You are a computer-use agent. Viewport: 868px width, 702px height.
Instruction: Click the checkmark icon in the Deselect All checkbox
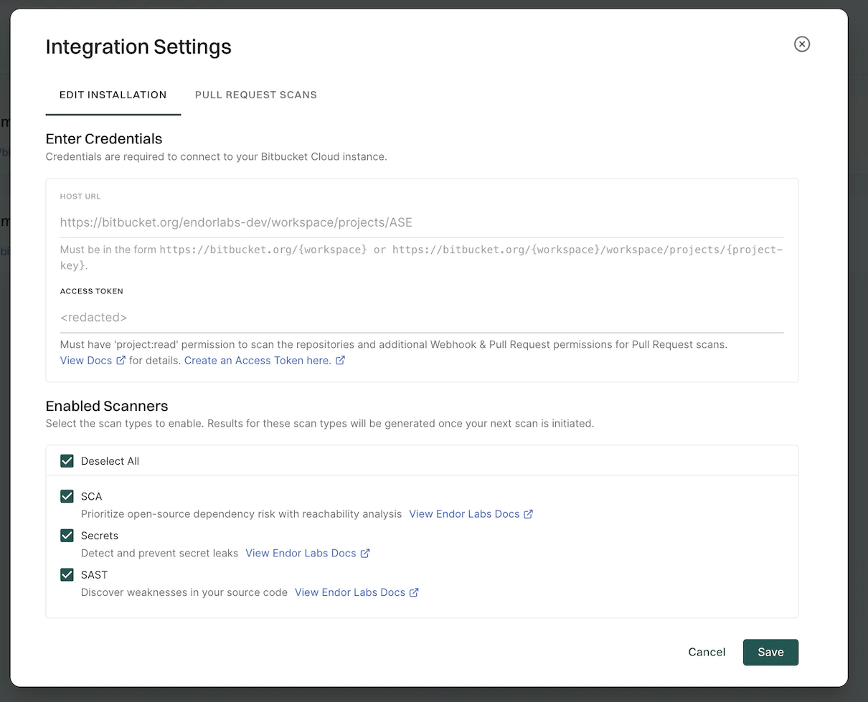tap(67, 461)
